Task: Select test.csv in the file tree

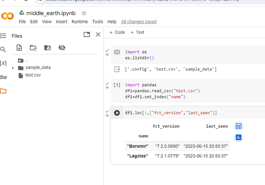Action: (33, 75)
